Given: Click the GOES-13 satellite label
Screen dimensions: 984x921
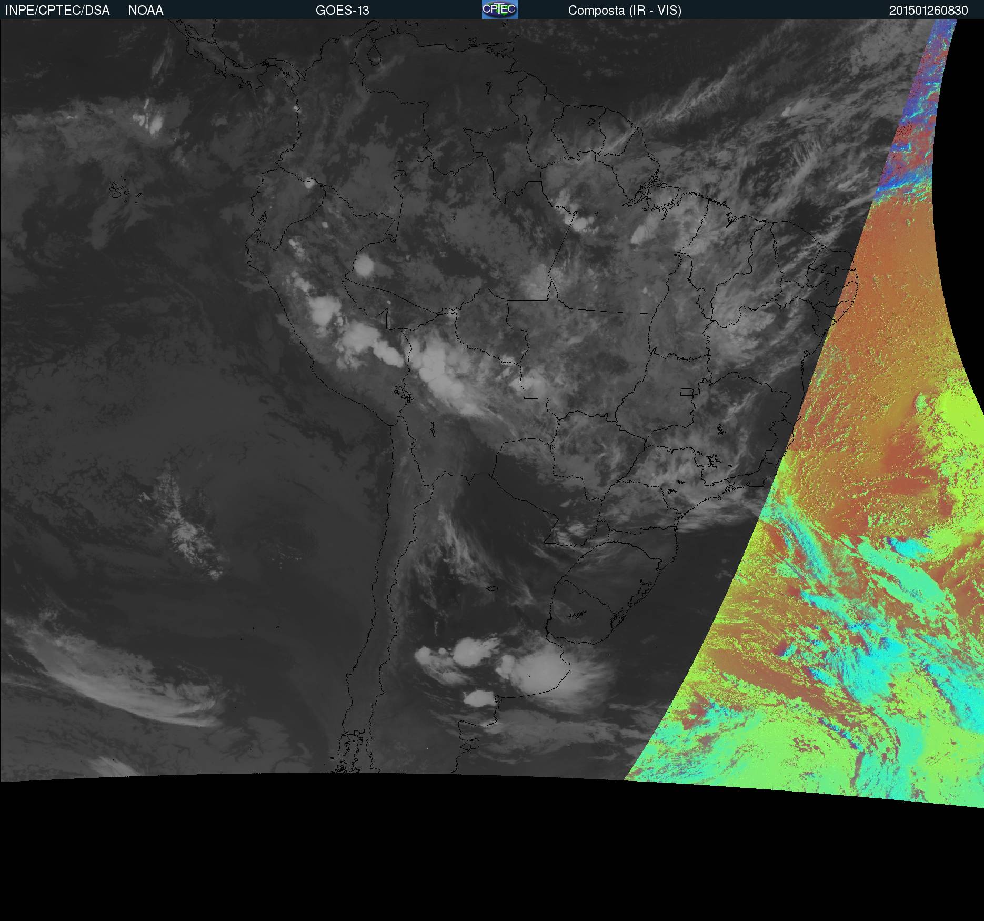Looking at the screenshot, I should pyautogui.click(x=342, y=10).
